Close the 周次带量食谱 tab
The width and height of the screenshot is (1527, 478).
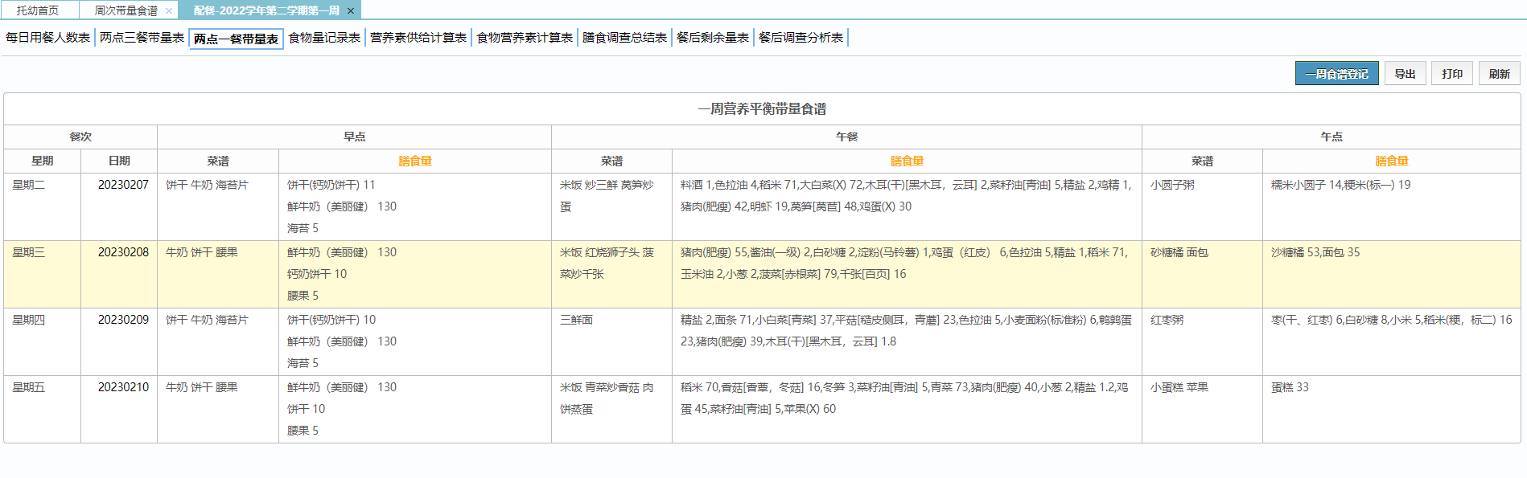pos(168,10)
